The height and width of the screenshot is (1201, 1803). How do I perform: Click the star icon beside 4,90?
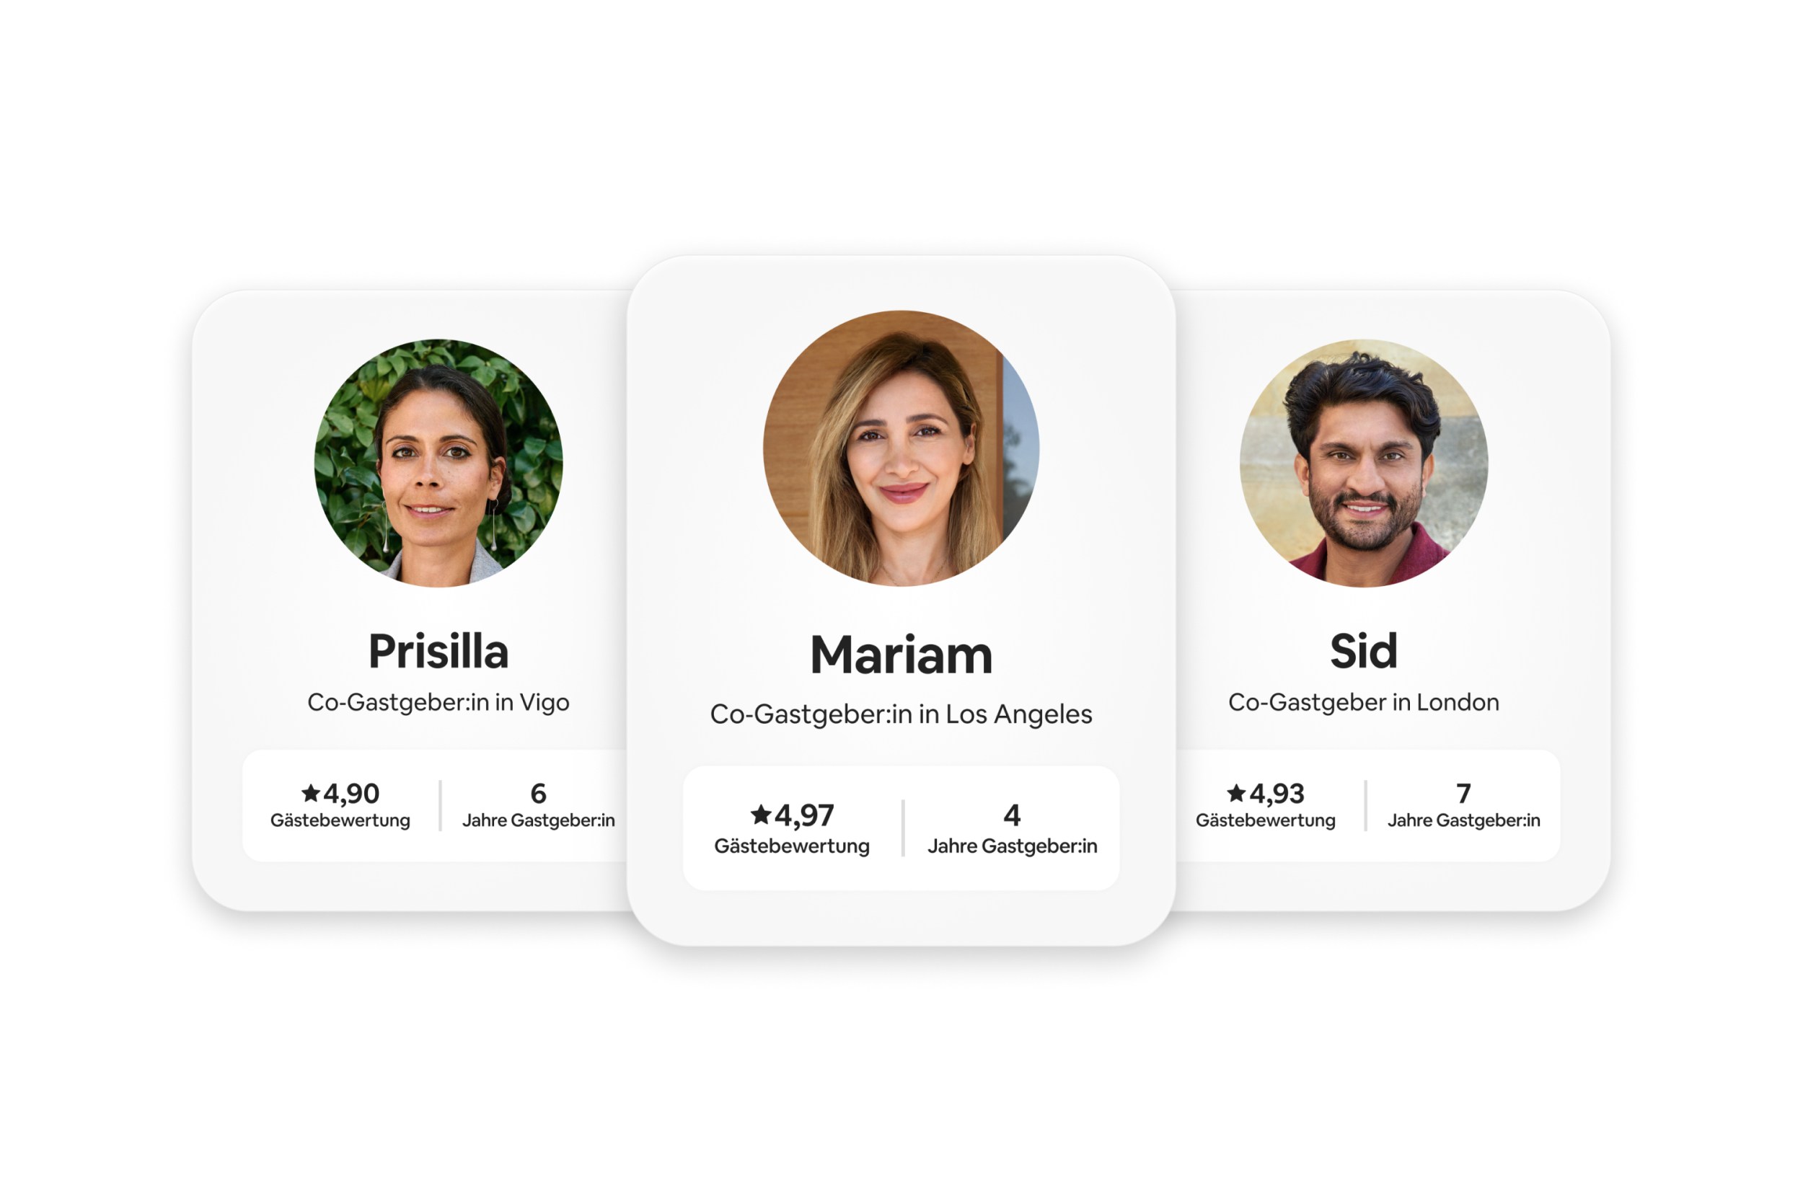310,792
